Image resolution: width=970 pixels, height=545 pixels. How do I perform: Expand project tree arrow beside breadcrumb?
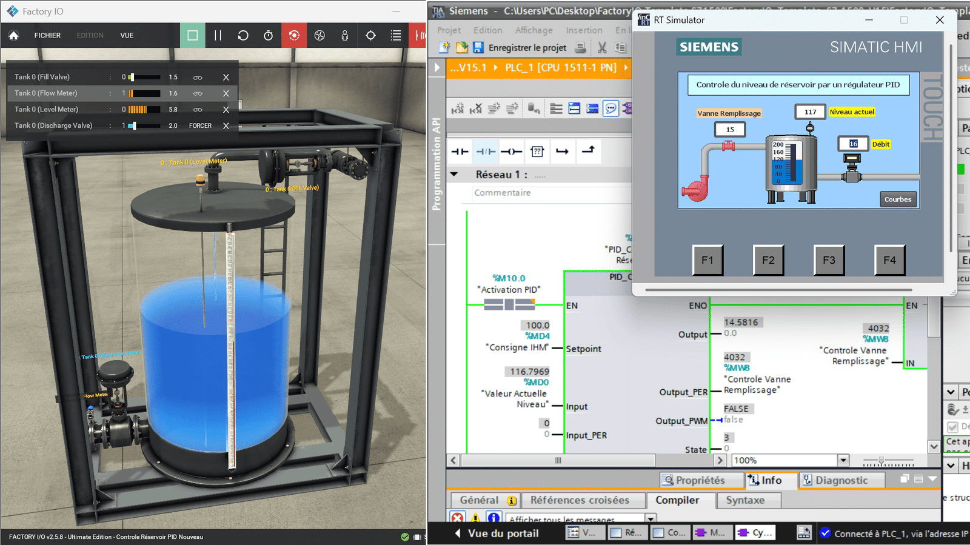coord(436,67)
